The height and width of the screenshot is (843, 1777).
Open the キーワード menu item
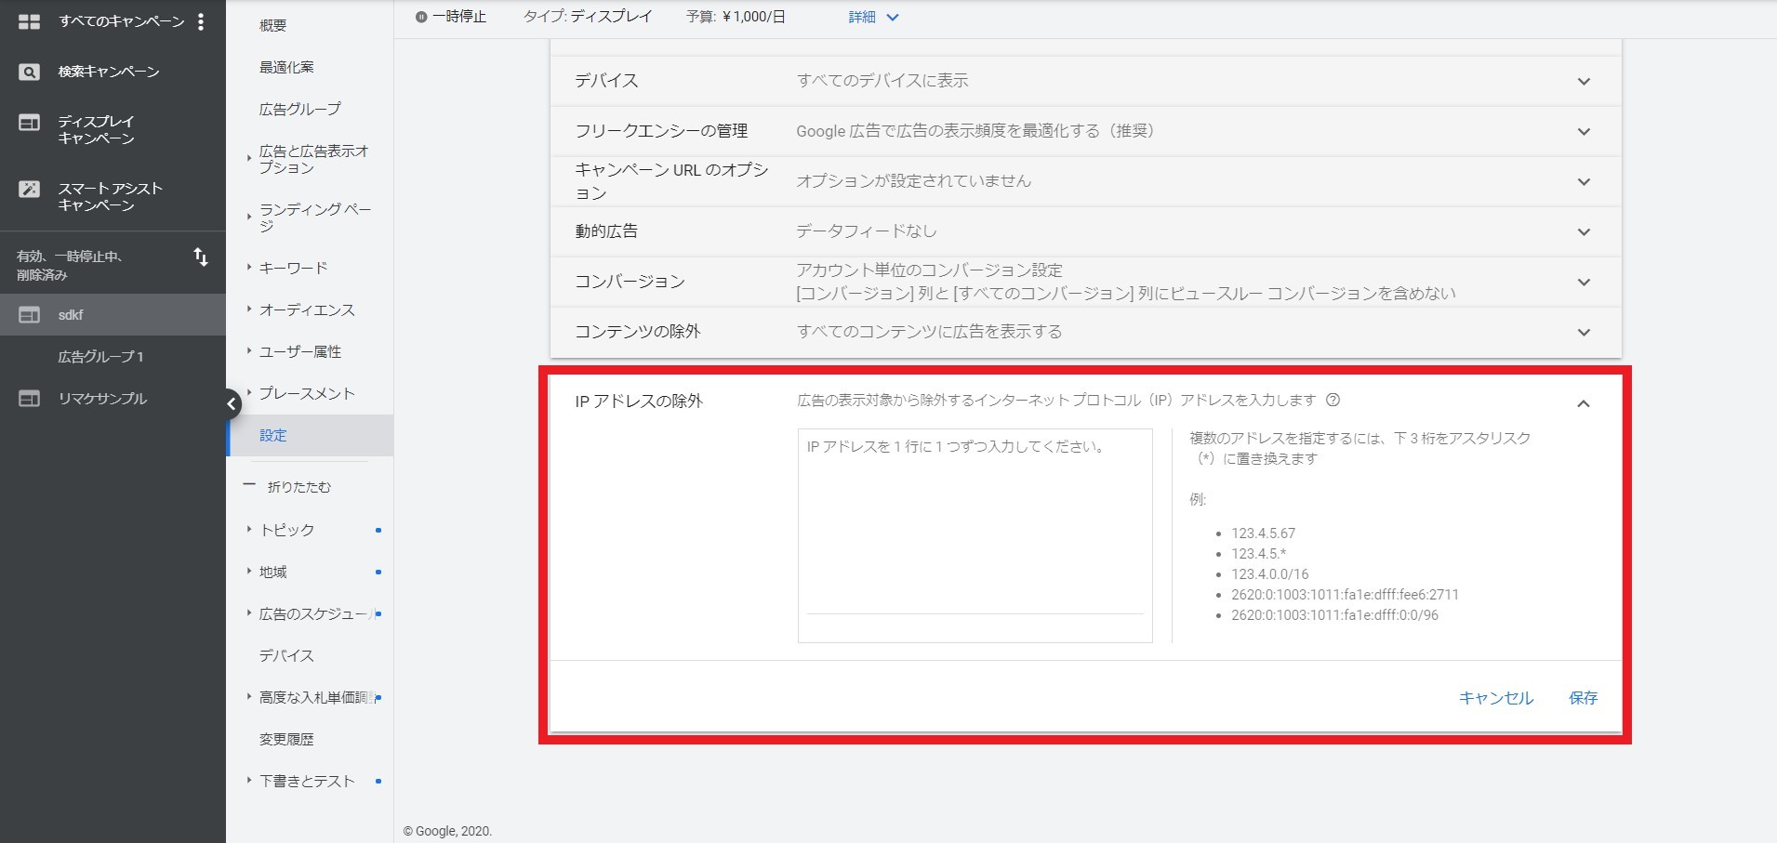(x=293, y=268)
